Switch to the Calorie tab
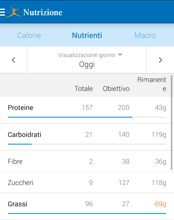The image size is (174, 220). (x=29, y=35)
